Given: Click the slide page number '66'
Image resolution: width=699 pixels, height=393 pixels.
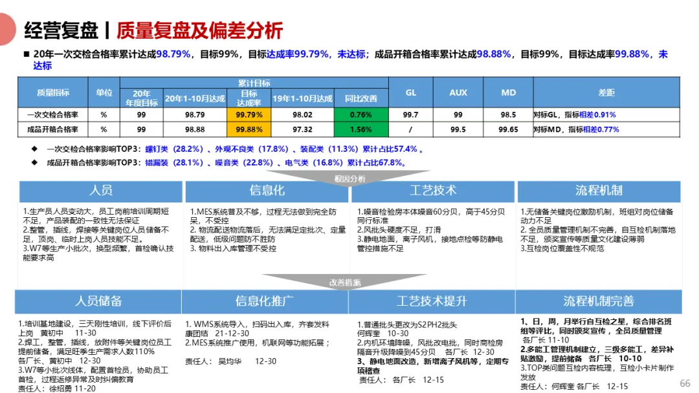Looking at the screenshot, I should (685, 383).
